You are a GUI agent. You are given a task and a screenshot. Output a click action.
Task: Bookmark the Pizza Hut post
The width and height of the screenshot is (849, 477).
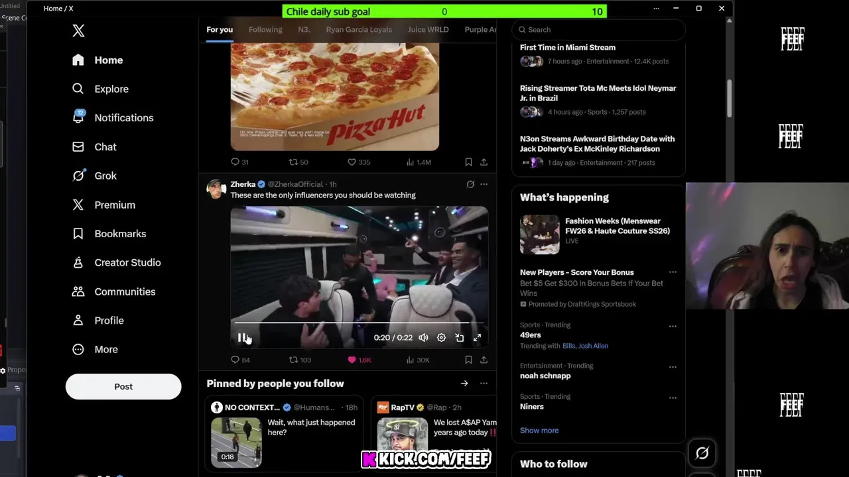coord(468,162)
